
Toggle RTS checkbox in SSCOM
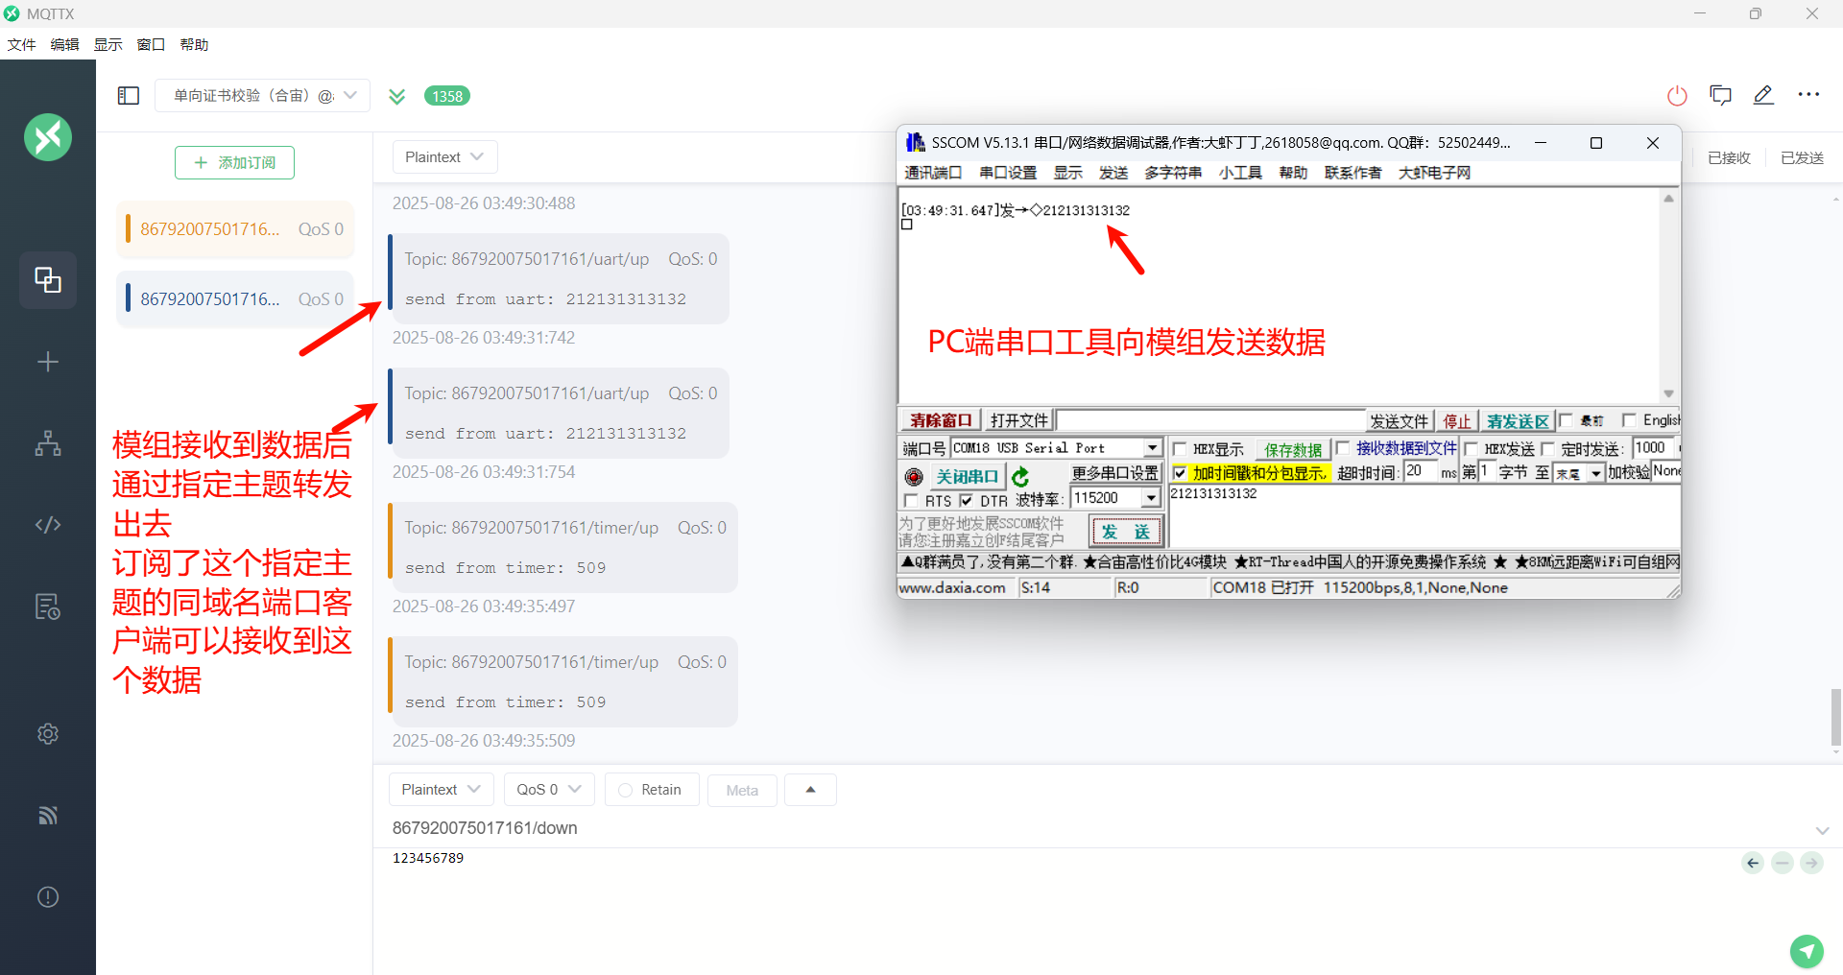(912, 500)
